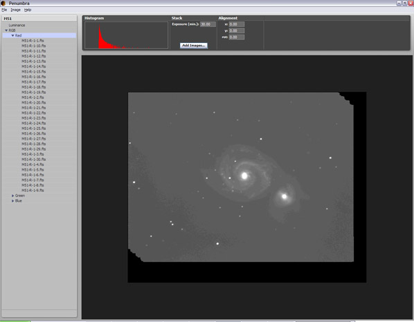Image resolution: width=414 pixels, height=322 pixels.
Task: Select the Blue channel item
Action: pyautogui.click(x=19, y=201)
